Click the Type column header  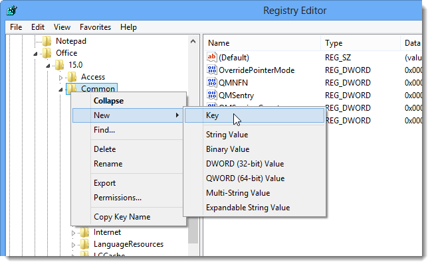click(361, 43)
